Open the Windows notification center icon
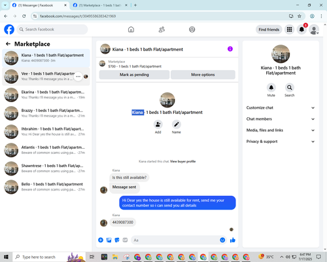 pos(318,257)
